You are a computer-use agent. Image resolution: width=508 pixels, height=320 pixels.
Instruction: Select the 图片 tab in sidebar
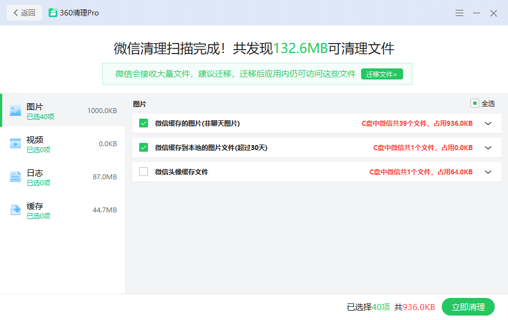click(63, 110)
